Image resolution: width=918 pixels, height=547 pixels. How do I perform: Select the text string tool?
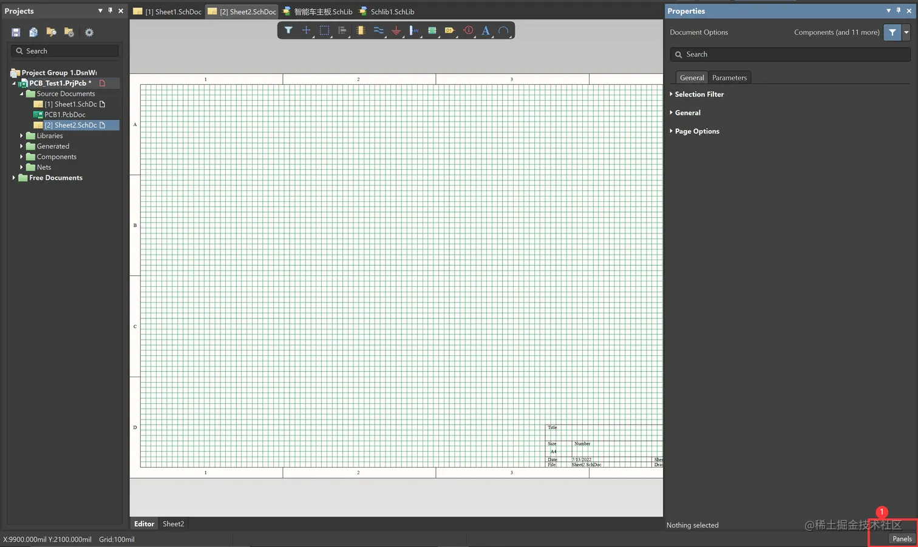coord(486,30)
